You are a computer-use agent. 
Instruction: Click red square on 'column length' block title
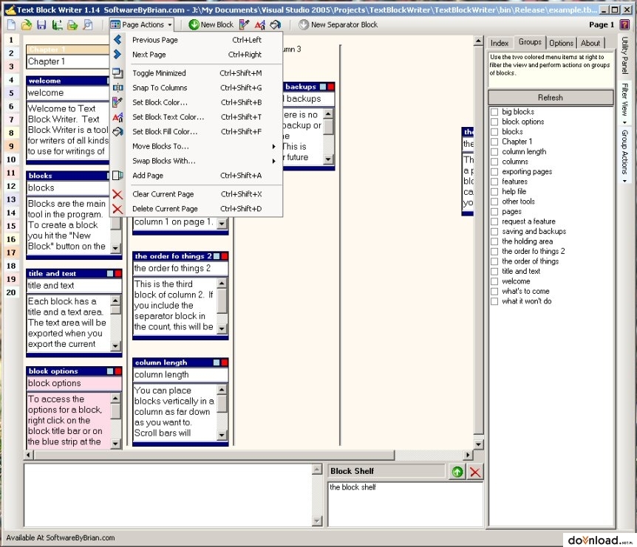(225, 362)
